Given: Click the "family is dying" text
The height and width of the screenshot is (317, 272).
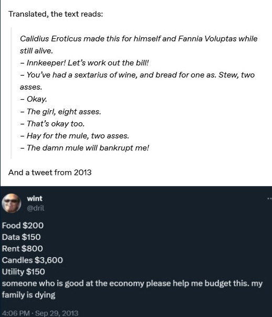Looking at the screenshot, I should click(28, 295).
